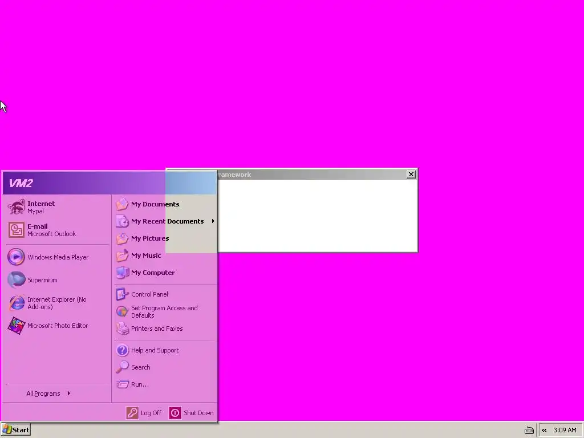The width and height of the screenshot is (584, 438).
Task: Click the Run... text label
Action: (140, 384)
